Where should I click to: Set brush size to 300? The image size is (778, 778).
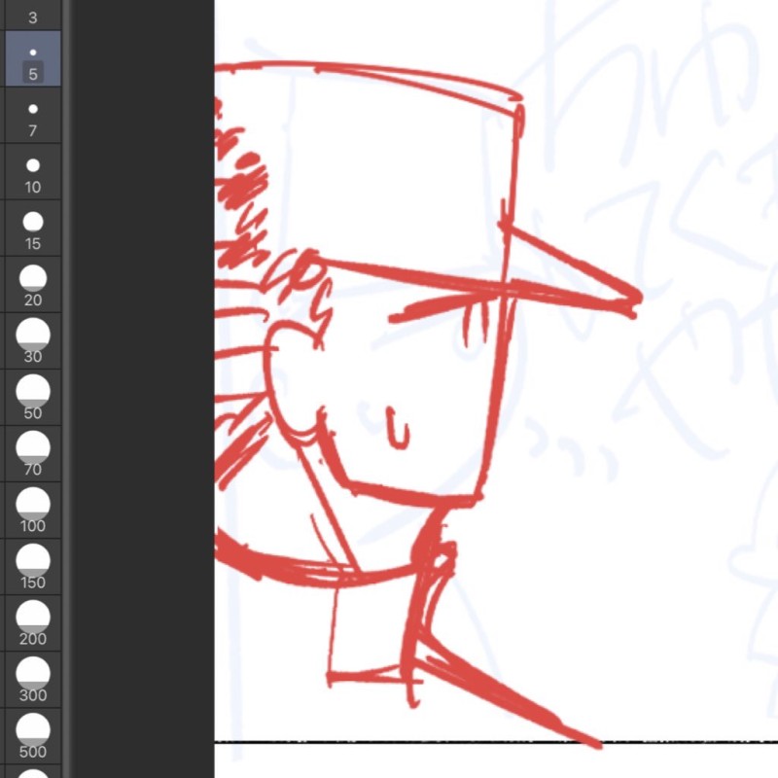click(33, 679)
